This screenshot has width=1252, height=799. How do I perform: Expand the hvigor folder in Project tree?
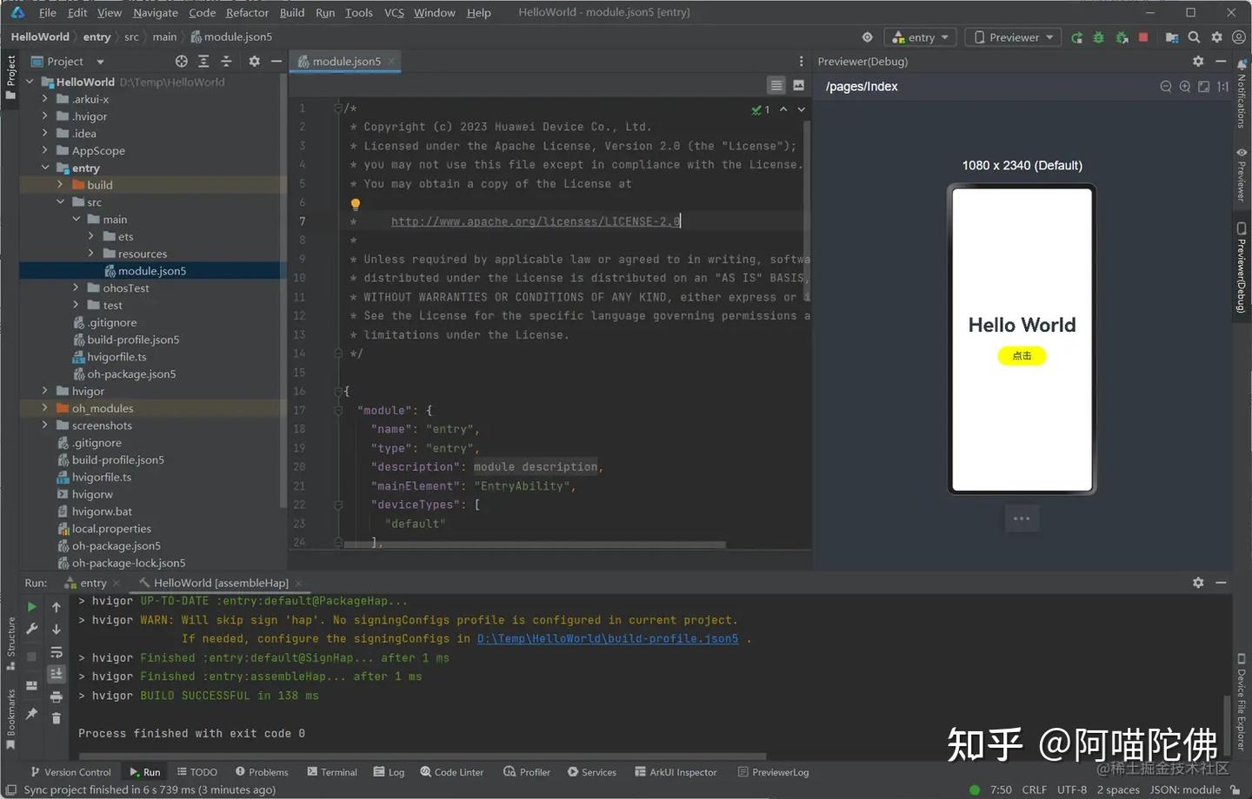tap(44, 391)
